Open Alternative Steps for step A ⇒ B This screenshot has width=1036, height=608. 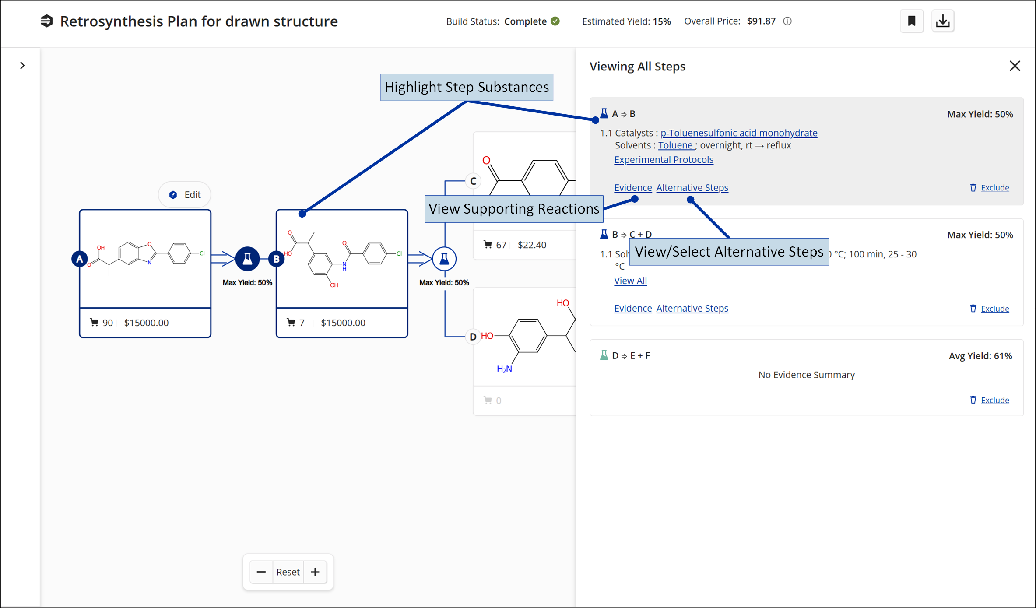click(x=692, y=187)
